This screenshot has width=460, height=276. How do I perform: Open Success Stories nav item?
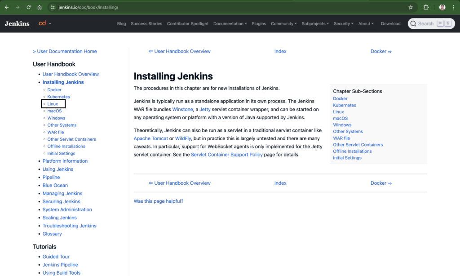coord(146,23)
